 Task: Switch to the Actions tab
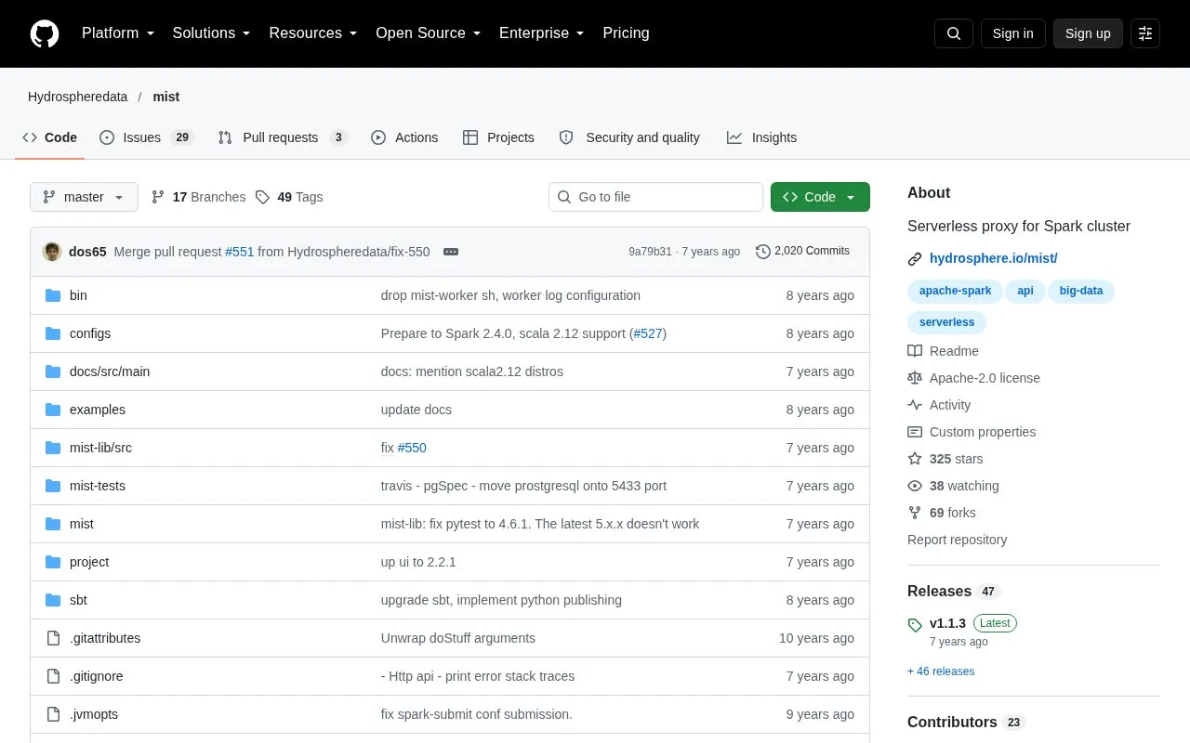404,137
